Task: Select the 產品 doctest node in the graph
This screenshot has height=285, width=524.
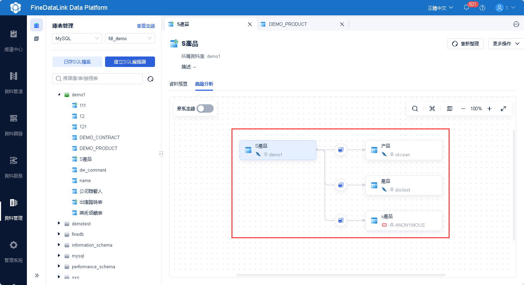Action: 404,185
